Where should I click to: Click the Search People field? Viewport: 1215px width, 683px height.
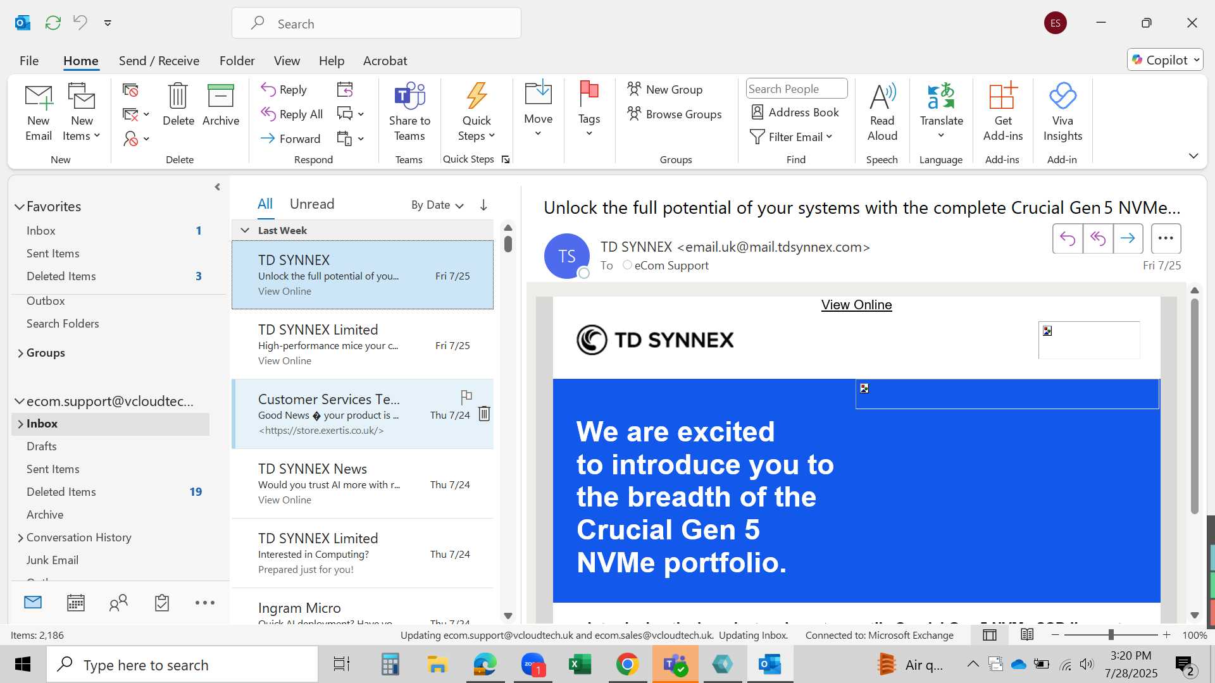click(797, 89)
